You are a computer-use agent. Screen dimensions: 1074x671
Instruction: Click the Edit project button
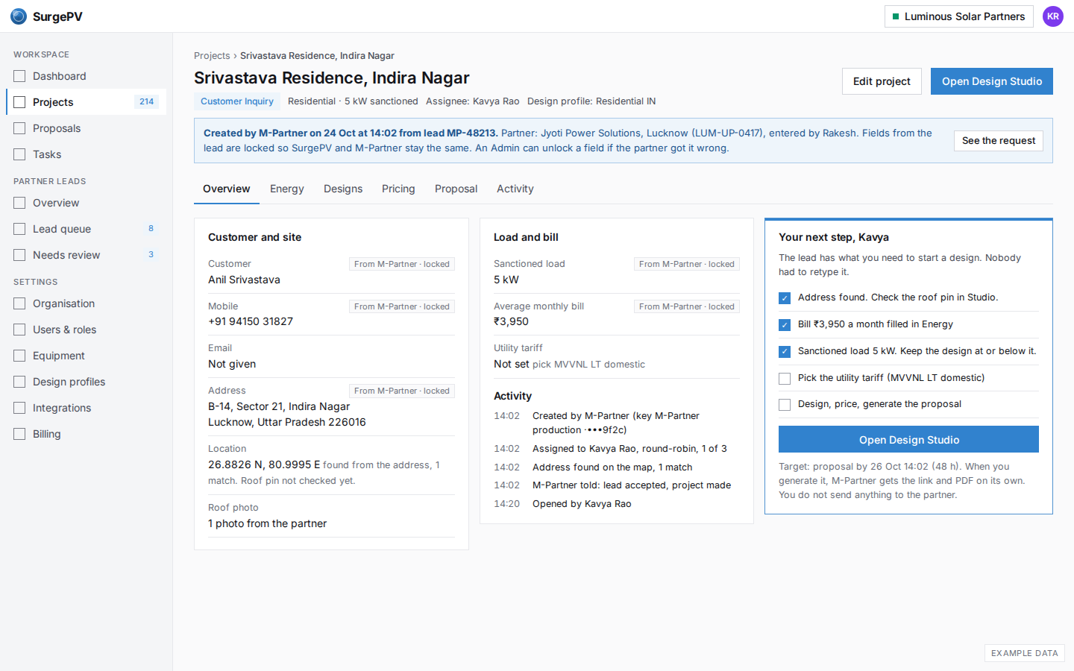click(882, 81)
